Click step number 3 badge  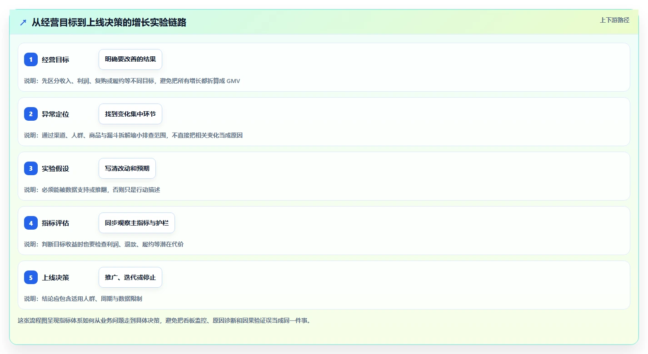point(31,168)
